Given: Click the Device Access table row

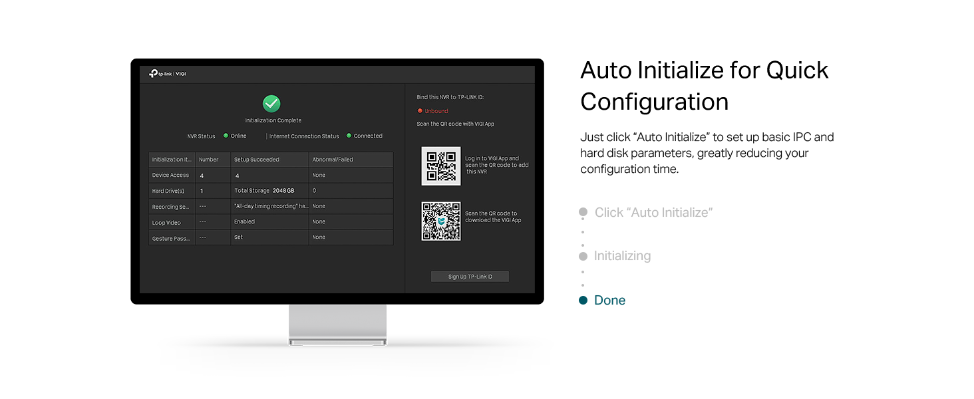Looking at the screenshot, I should [270, 176].
